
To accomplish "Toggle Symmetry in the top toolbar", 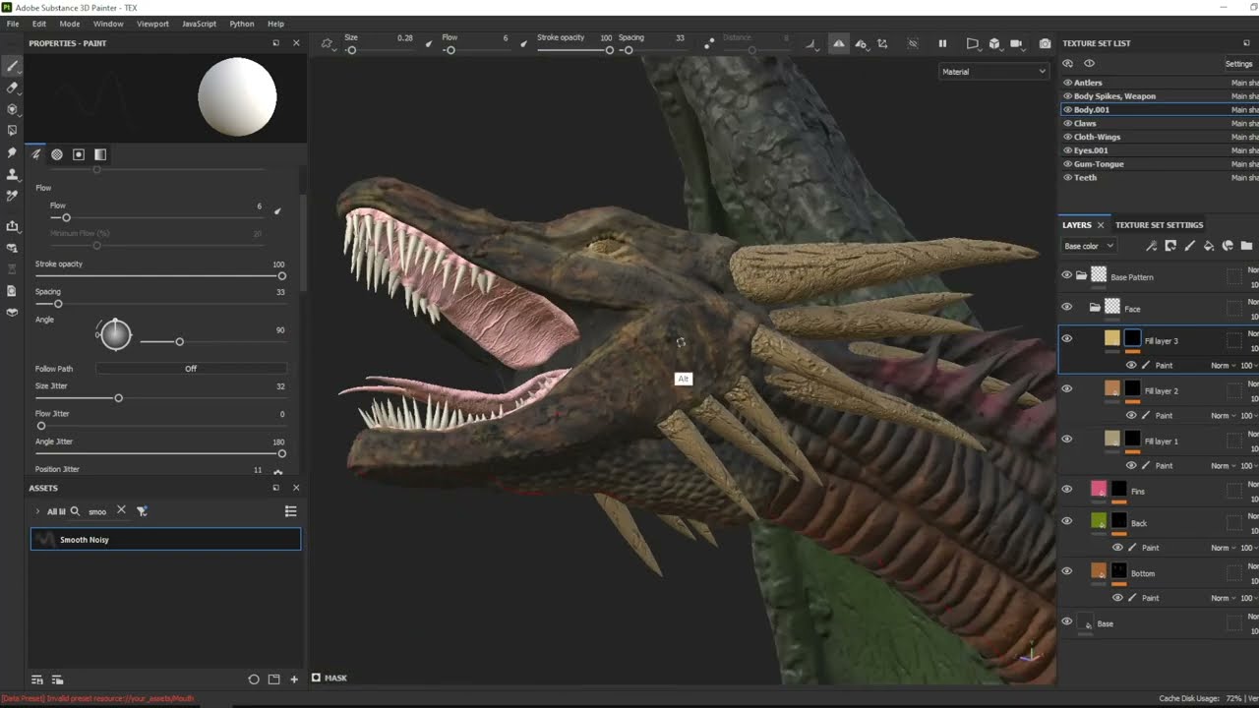I will (x=838, y=43).
